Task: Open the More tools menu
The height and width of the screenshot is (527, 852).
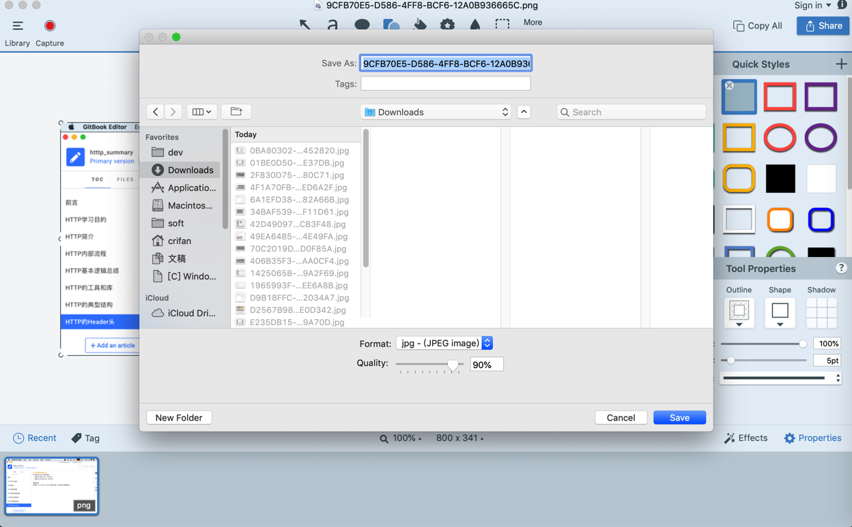Action: pyautogui.click(x=532, y=22)
